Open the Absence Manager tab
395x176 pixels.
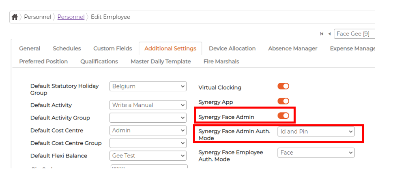(292, 48)
